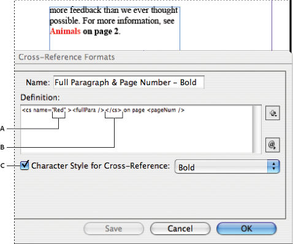Click the <pageNum /> building block text
Viewport: 293px width, 244px height.
point(166,110)
